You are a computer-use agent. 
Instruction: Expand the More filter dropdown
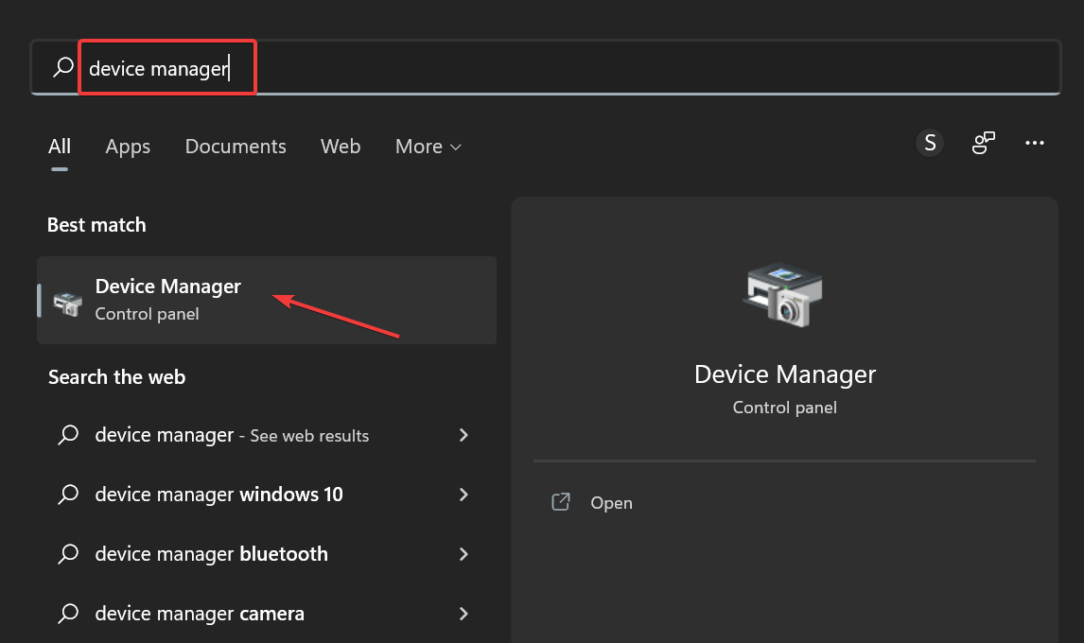pyautogui.click(x=427, y=147)
